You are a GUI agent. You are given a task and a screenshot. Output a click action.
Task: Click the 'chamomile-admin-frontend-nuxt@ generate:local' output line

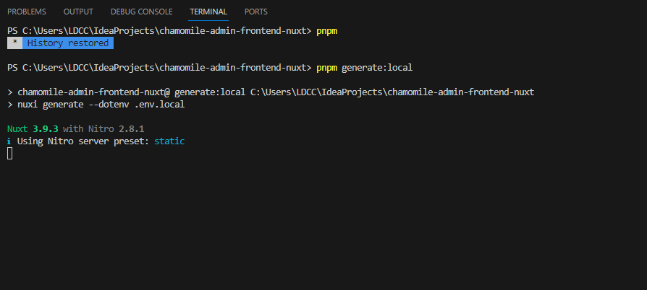click(271, 92)
